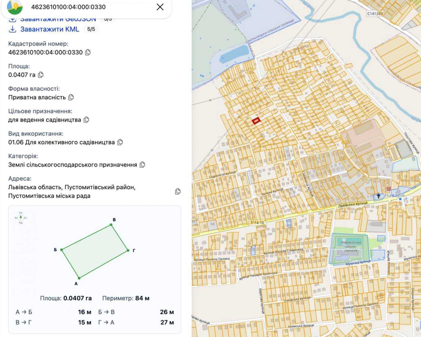This screenshot has height=337, width=421.
Task: Copy the 0.0407 га area value
Action: coord(41,75)
